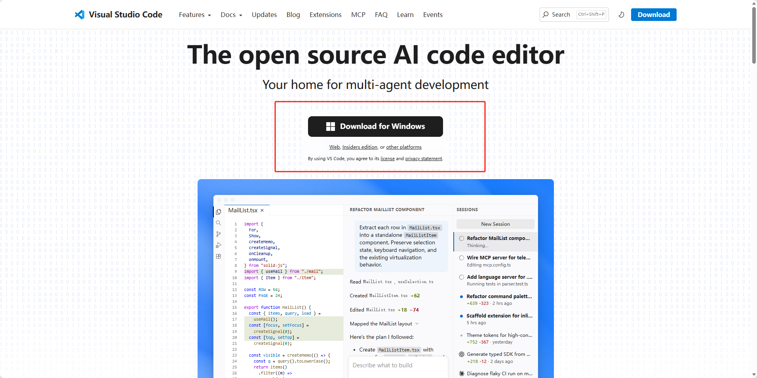The width and height of the screenshot is (757, 378).
Task: Click the 'REFACTOR MAILLIST COMPONENT' heading
Action: [387, 210]
